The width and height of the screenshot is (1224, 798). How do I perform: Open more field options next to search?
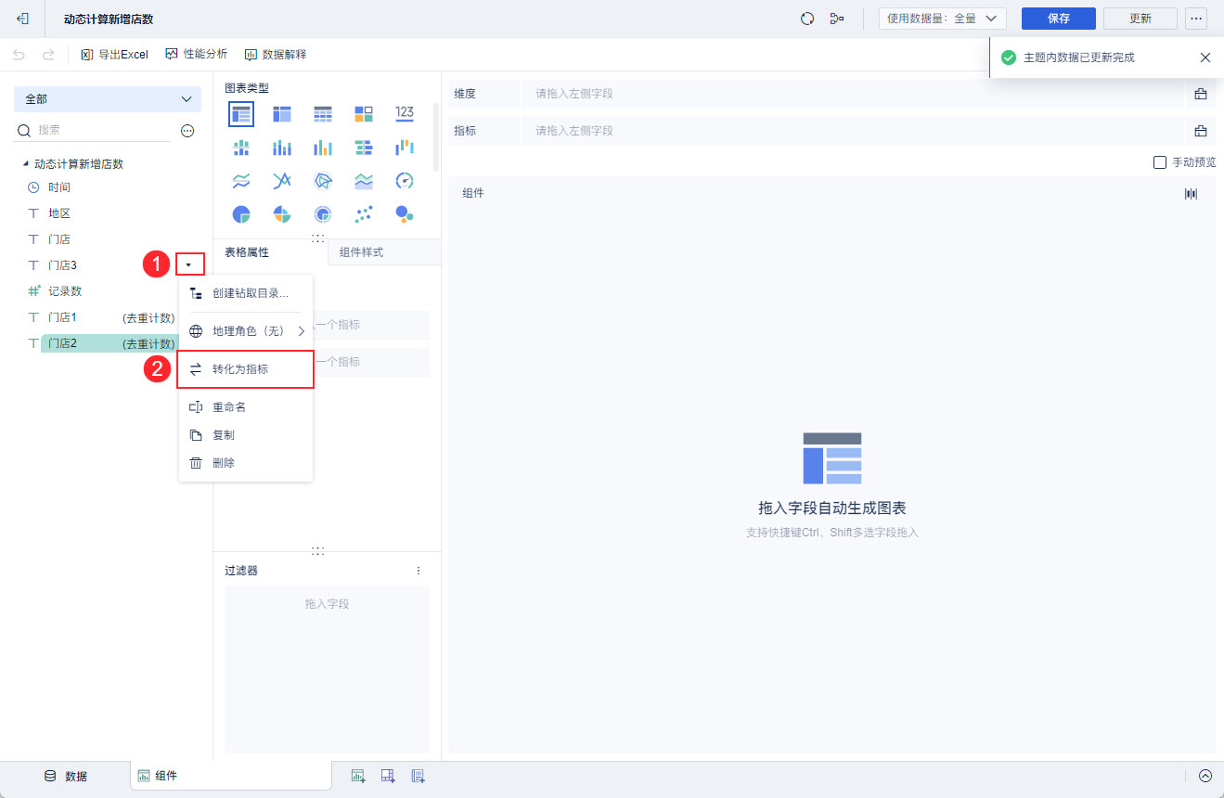point(187,131)
